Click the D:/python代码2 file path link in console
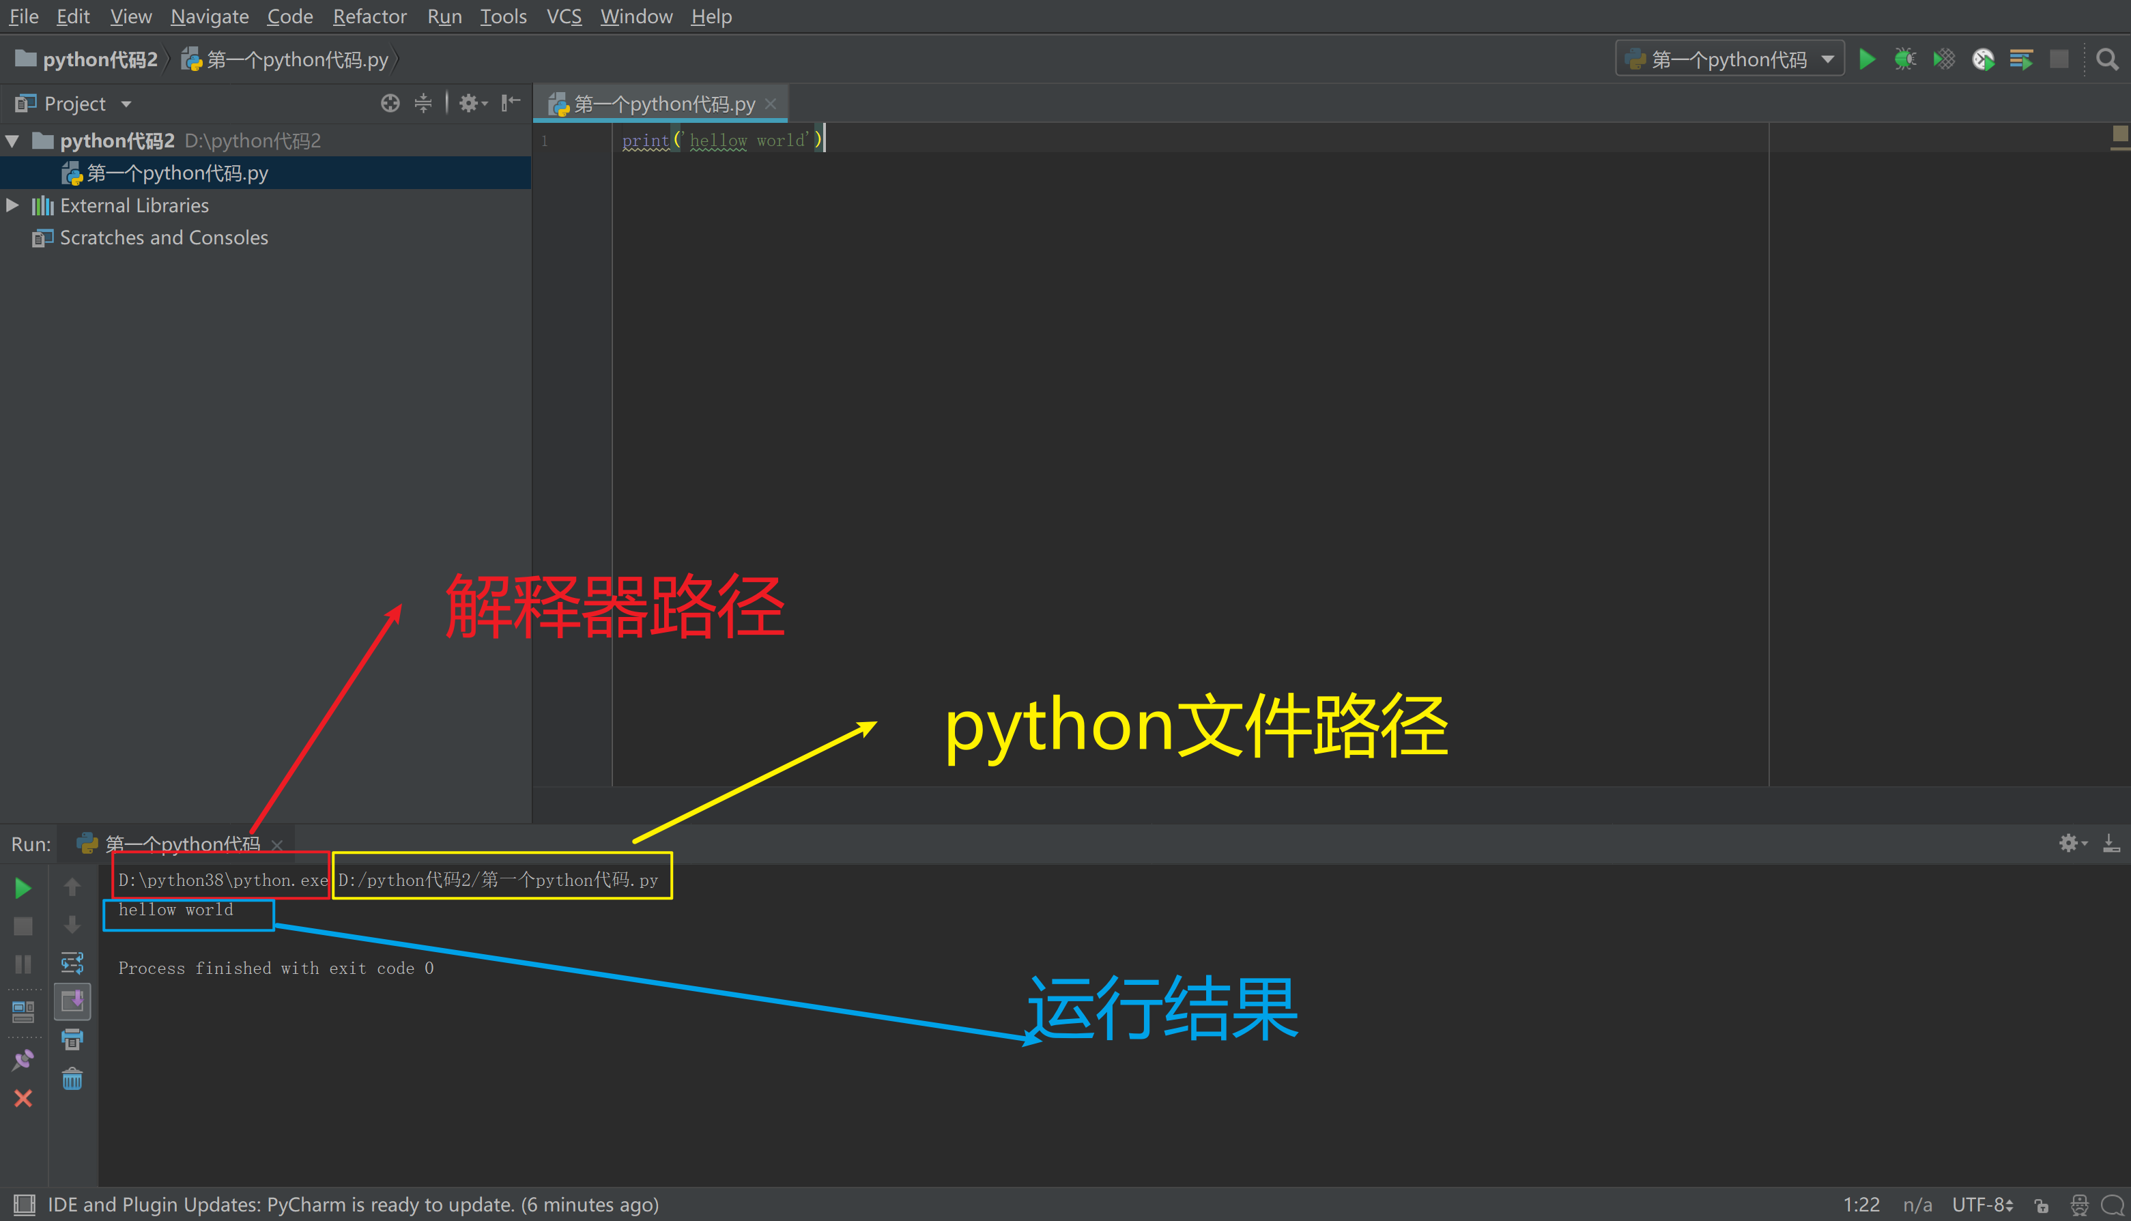The height and width of the screenshot is (1221, 2131). coord(498,880)
